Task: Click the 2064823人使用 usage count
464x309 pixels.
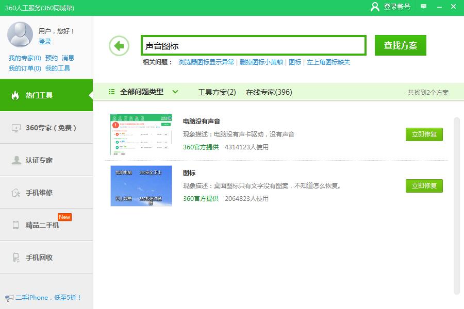Action: pos(246,198)
